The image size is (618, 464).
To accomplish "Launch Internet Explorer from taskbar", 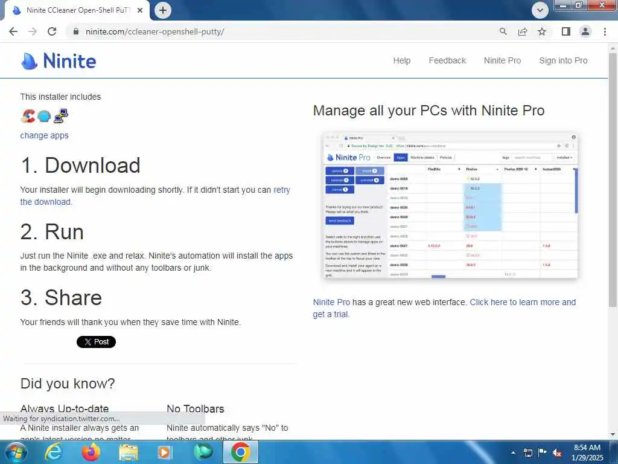I will [x=53, y=452].
